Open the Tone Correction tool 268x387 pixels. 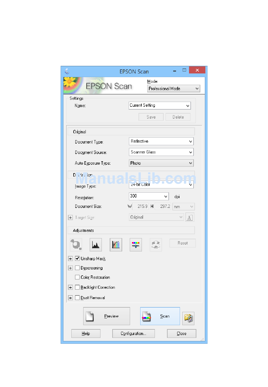coord(116,245)
